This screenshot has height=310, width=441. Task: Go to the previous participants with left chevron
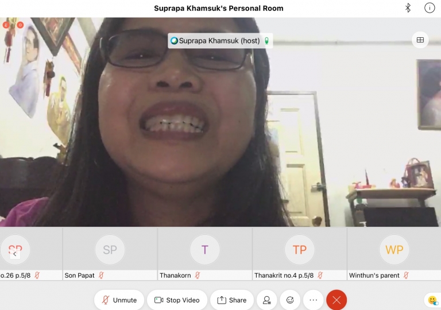14,254
